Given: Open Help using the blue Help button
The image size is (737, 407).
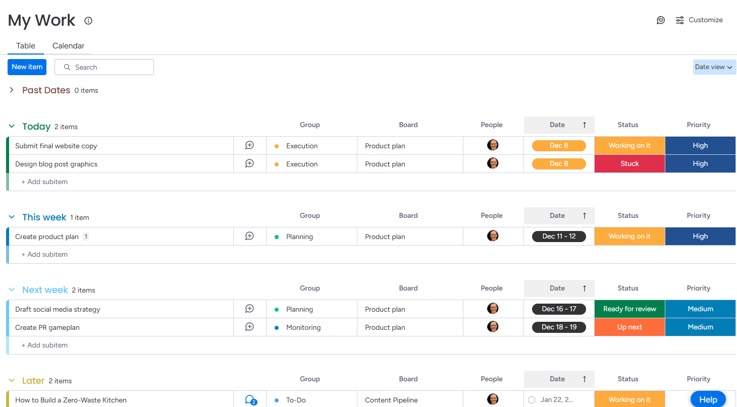Looking at the screenshot, I should [x=708, y=399].
